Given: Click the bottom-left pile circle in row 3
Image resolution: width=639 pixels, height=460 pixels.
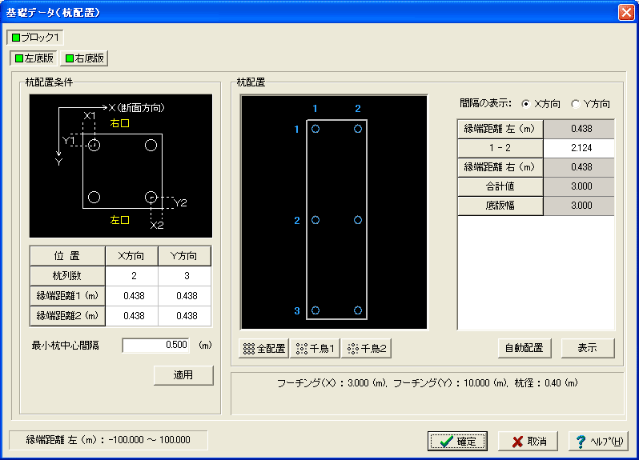Looking at the screenshot, I should [315, 310].
